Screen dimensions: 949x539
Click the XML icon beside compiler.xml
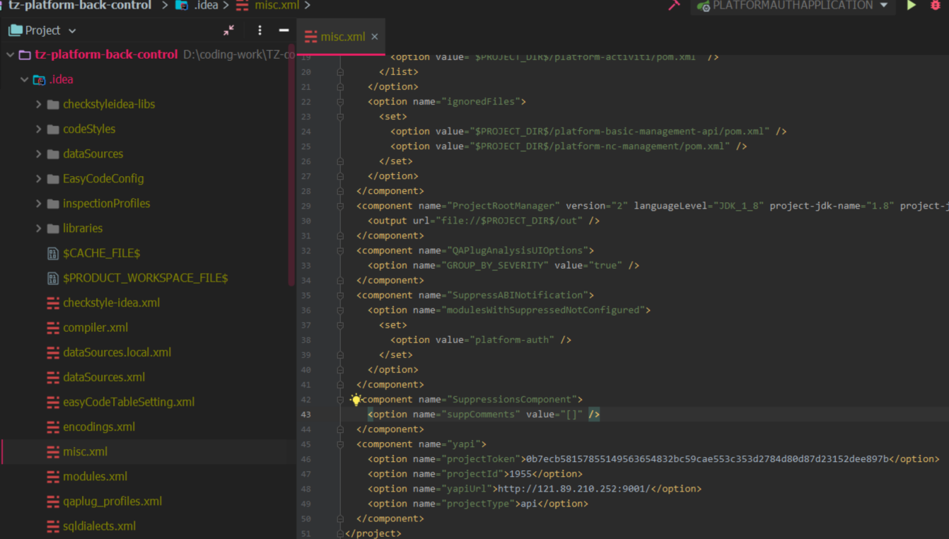[53, 328]
